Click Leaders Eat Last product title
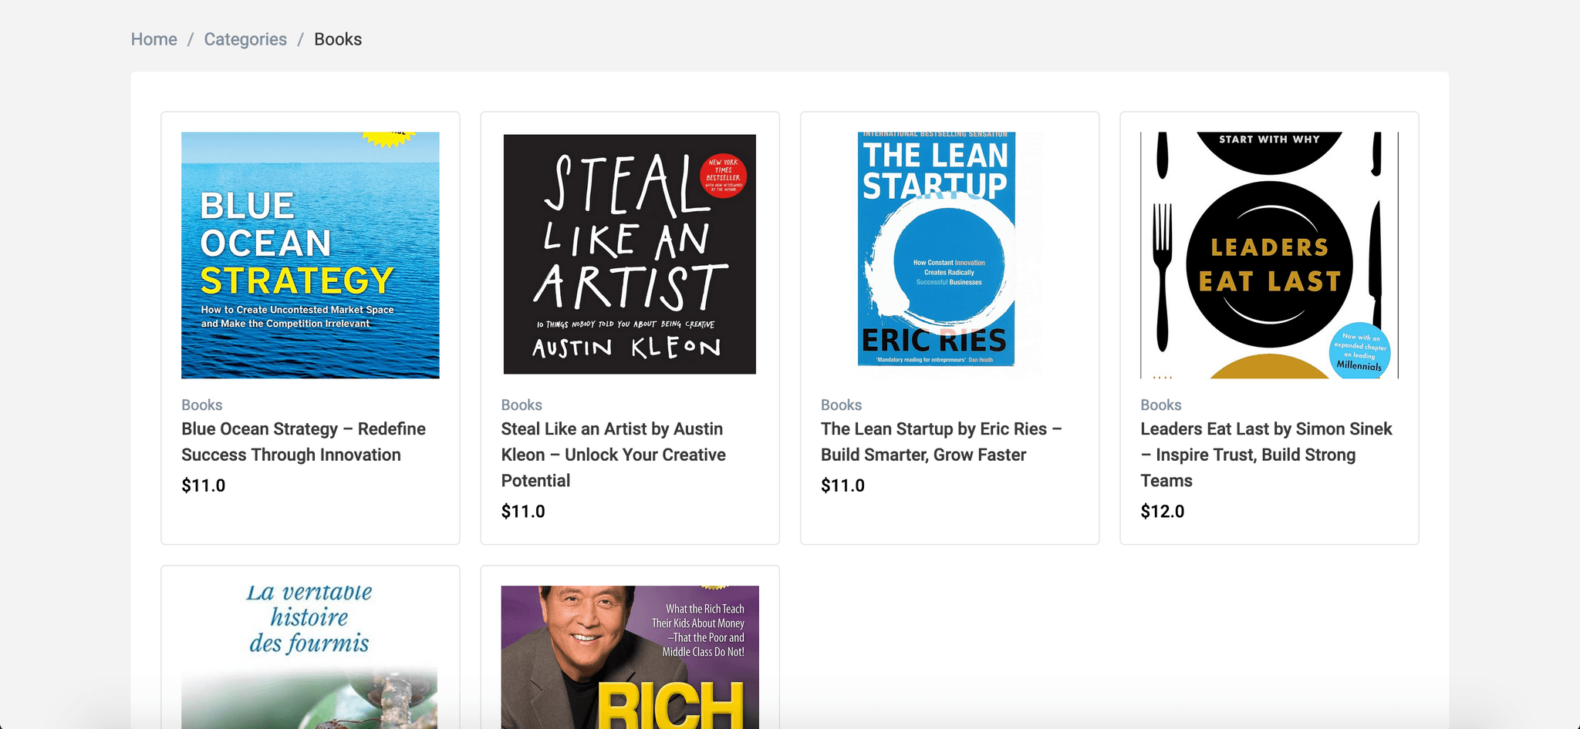This screenshot has width=1580, height=729. tap(1266, 455)
